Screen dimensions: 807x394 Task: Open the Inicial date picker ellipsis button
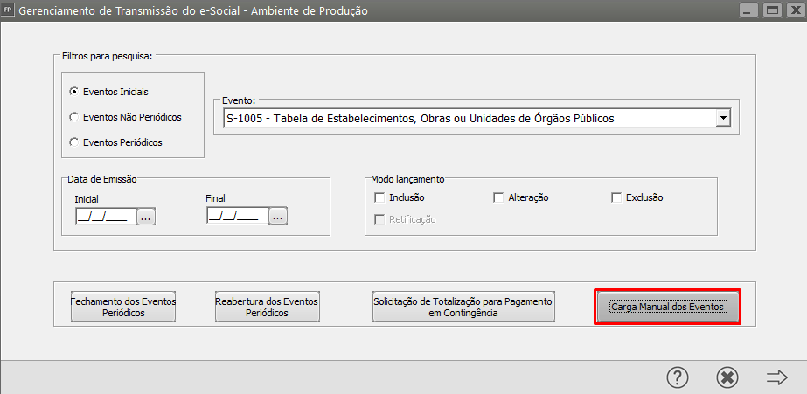coord(146,216)
